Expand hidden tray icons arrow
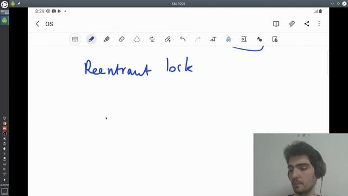Viewport: 348px width, 196px height. (x=4, y=180)
